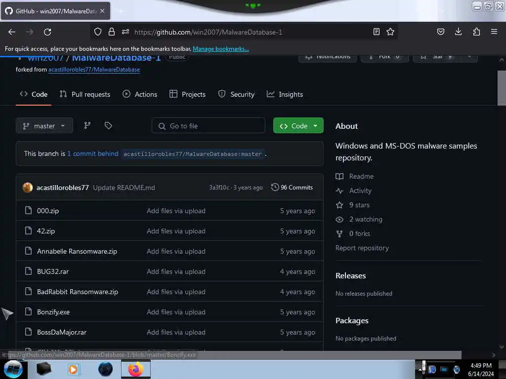This screenshot has width=506, height=379.
Task: Open the Security tab
Action: pyautogui.click(x=236, y=94)
